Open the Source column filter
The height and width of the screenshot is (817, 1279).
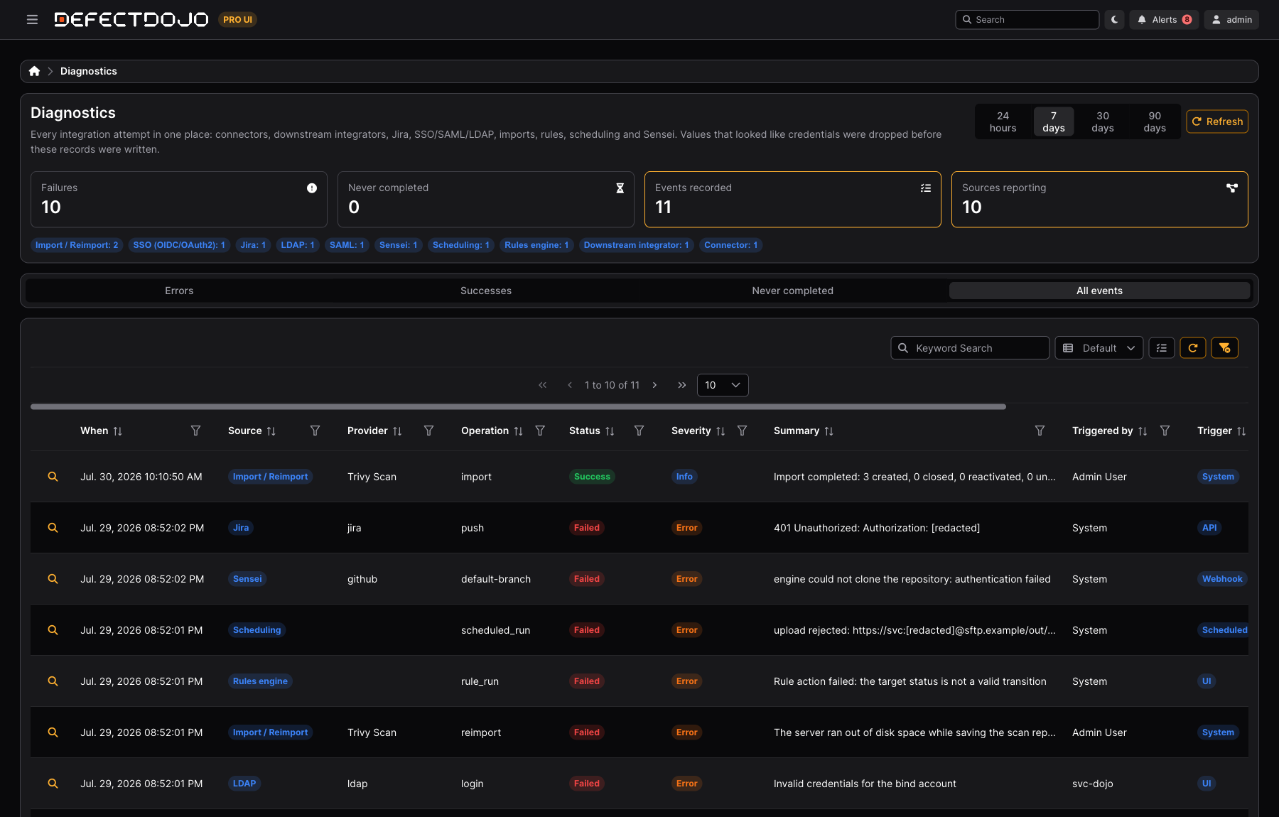[315, 431]
